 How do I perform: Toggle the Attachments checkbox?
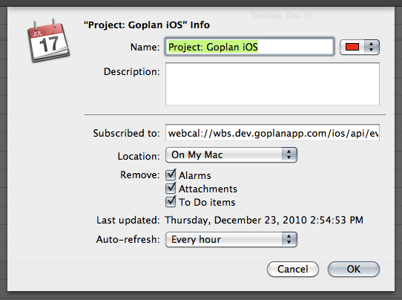coord(171,188)
